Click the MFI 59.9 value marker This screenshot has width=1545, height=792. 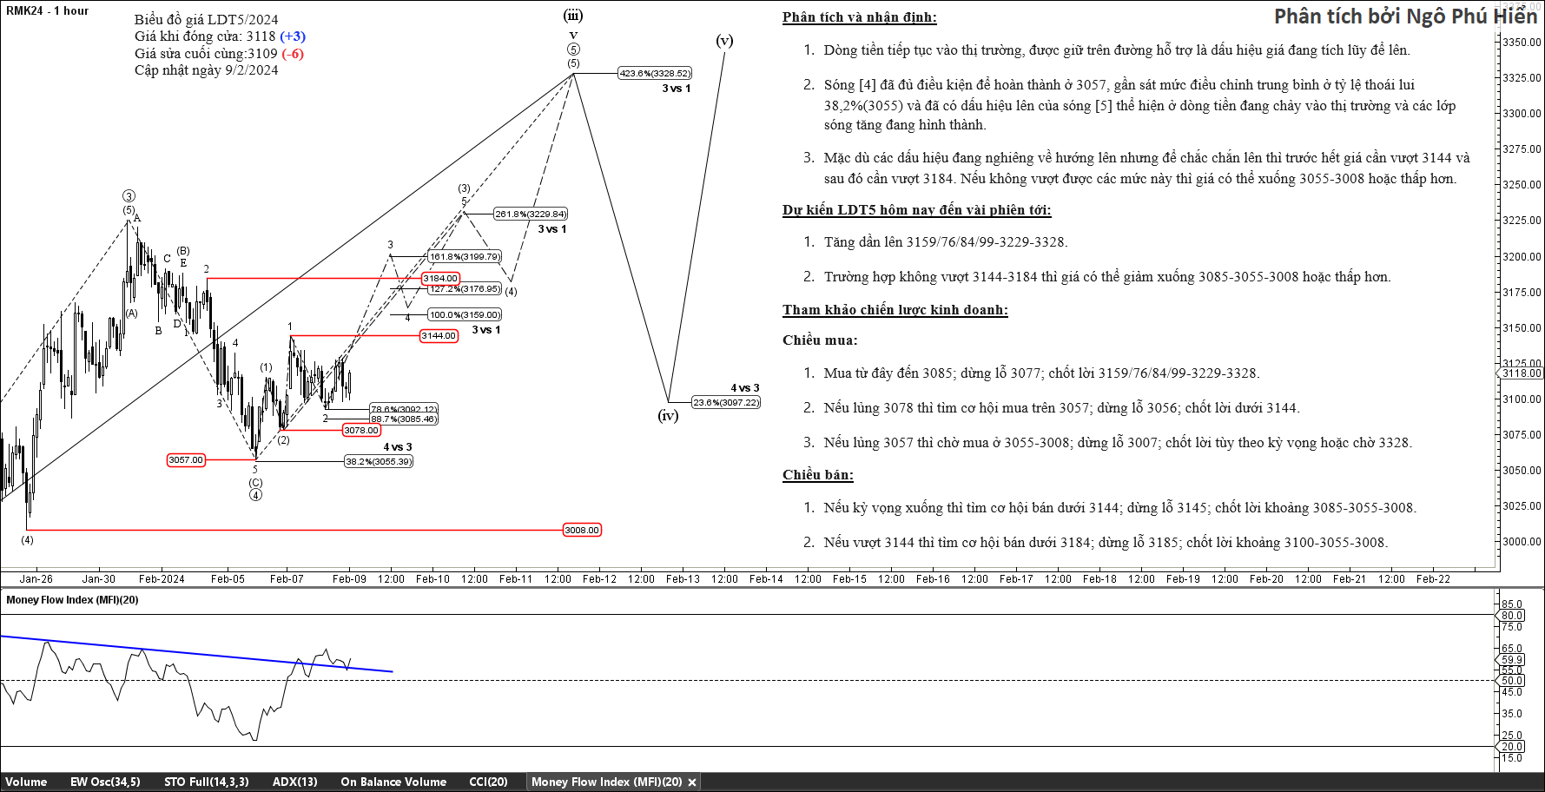pos(1512,660)
